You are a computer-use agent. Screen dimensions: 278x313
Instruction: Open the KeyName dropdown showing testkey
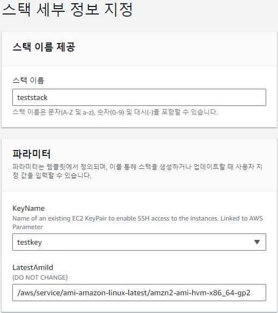139,242
